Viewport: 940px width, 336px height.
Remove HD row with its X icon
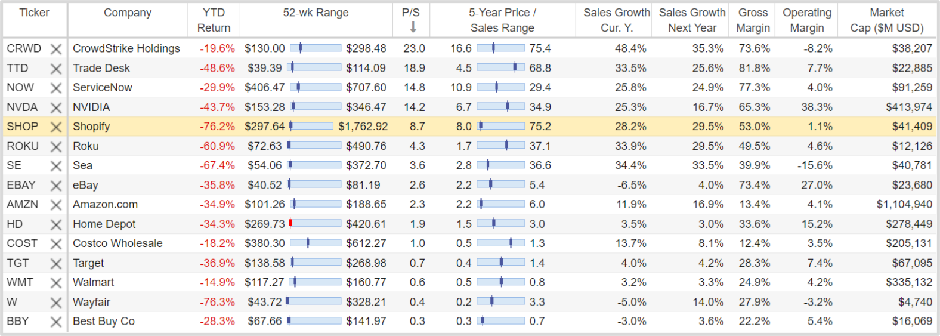pos(56,224)
